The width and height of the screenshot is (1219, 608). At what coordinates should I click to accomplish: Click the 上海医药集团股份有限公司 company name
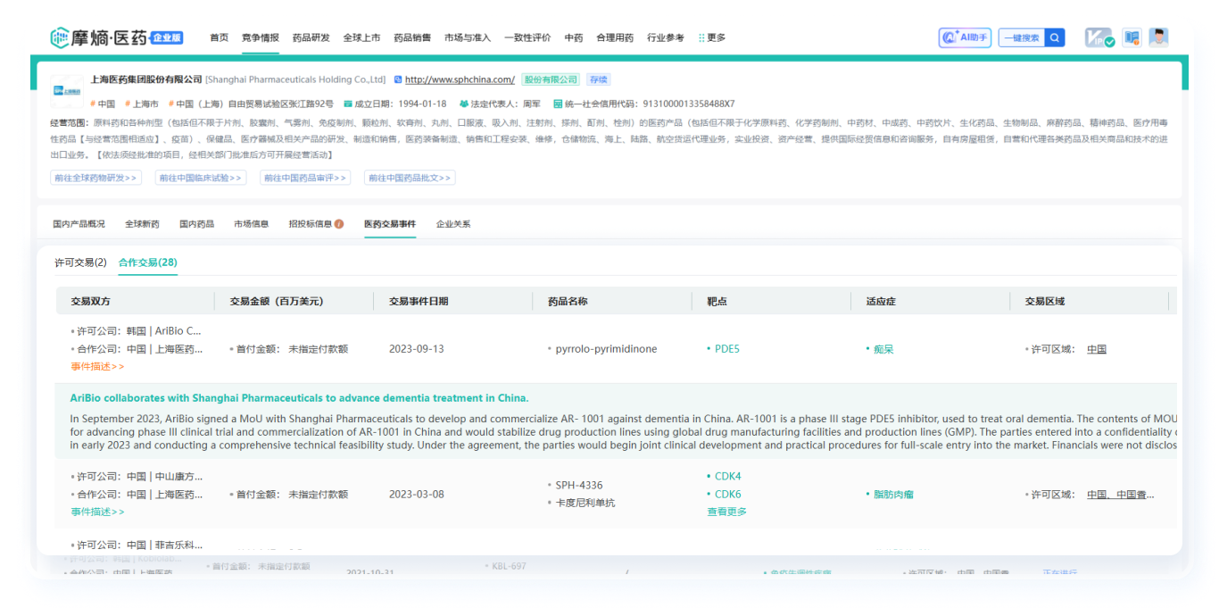147,79
